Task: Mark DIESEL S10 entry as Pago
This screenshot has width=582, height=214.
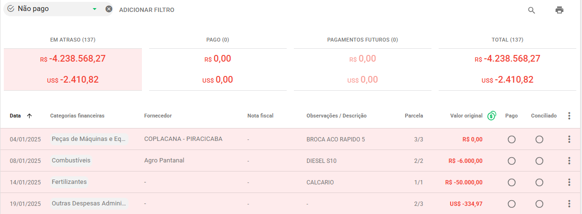Action: 511,161
